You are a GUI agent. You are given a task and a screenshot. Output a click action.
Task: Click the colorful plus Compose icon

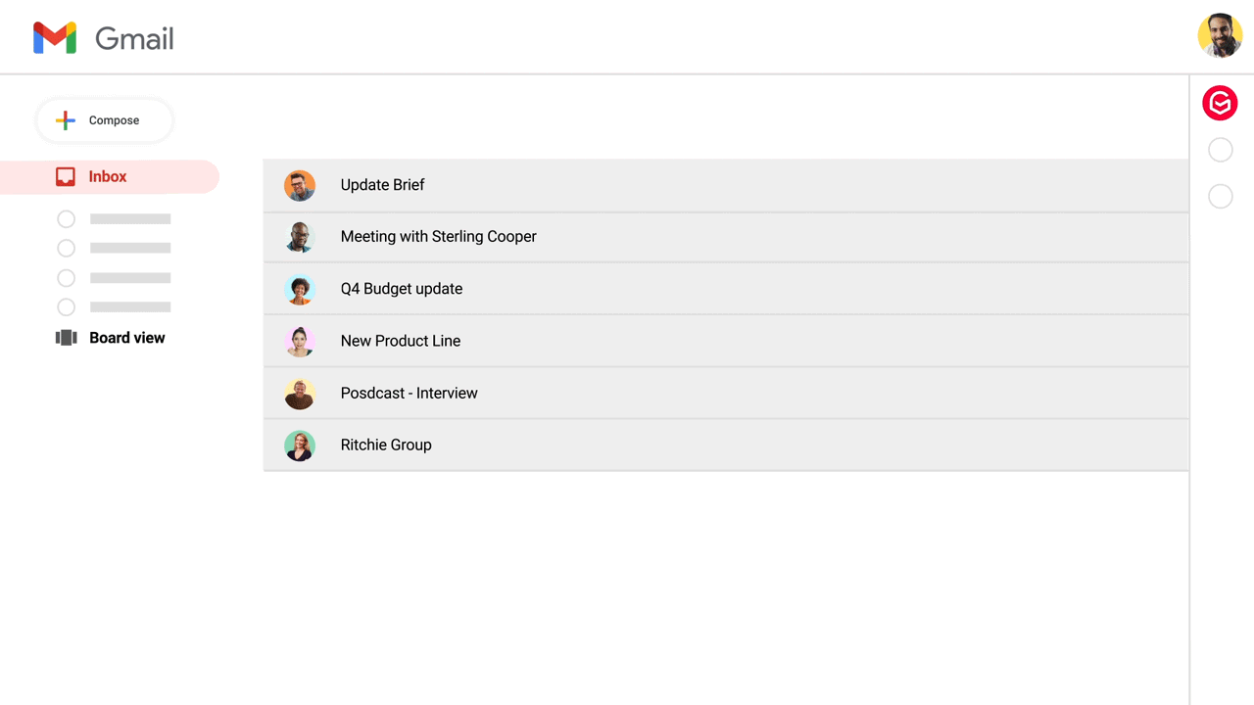click(66, 120)
